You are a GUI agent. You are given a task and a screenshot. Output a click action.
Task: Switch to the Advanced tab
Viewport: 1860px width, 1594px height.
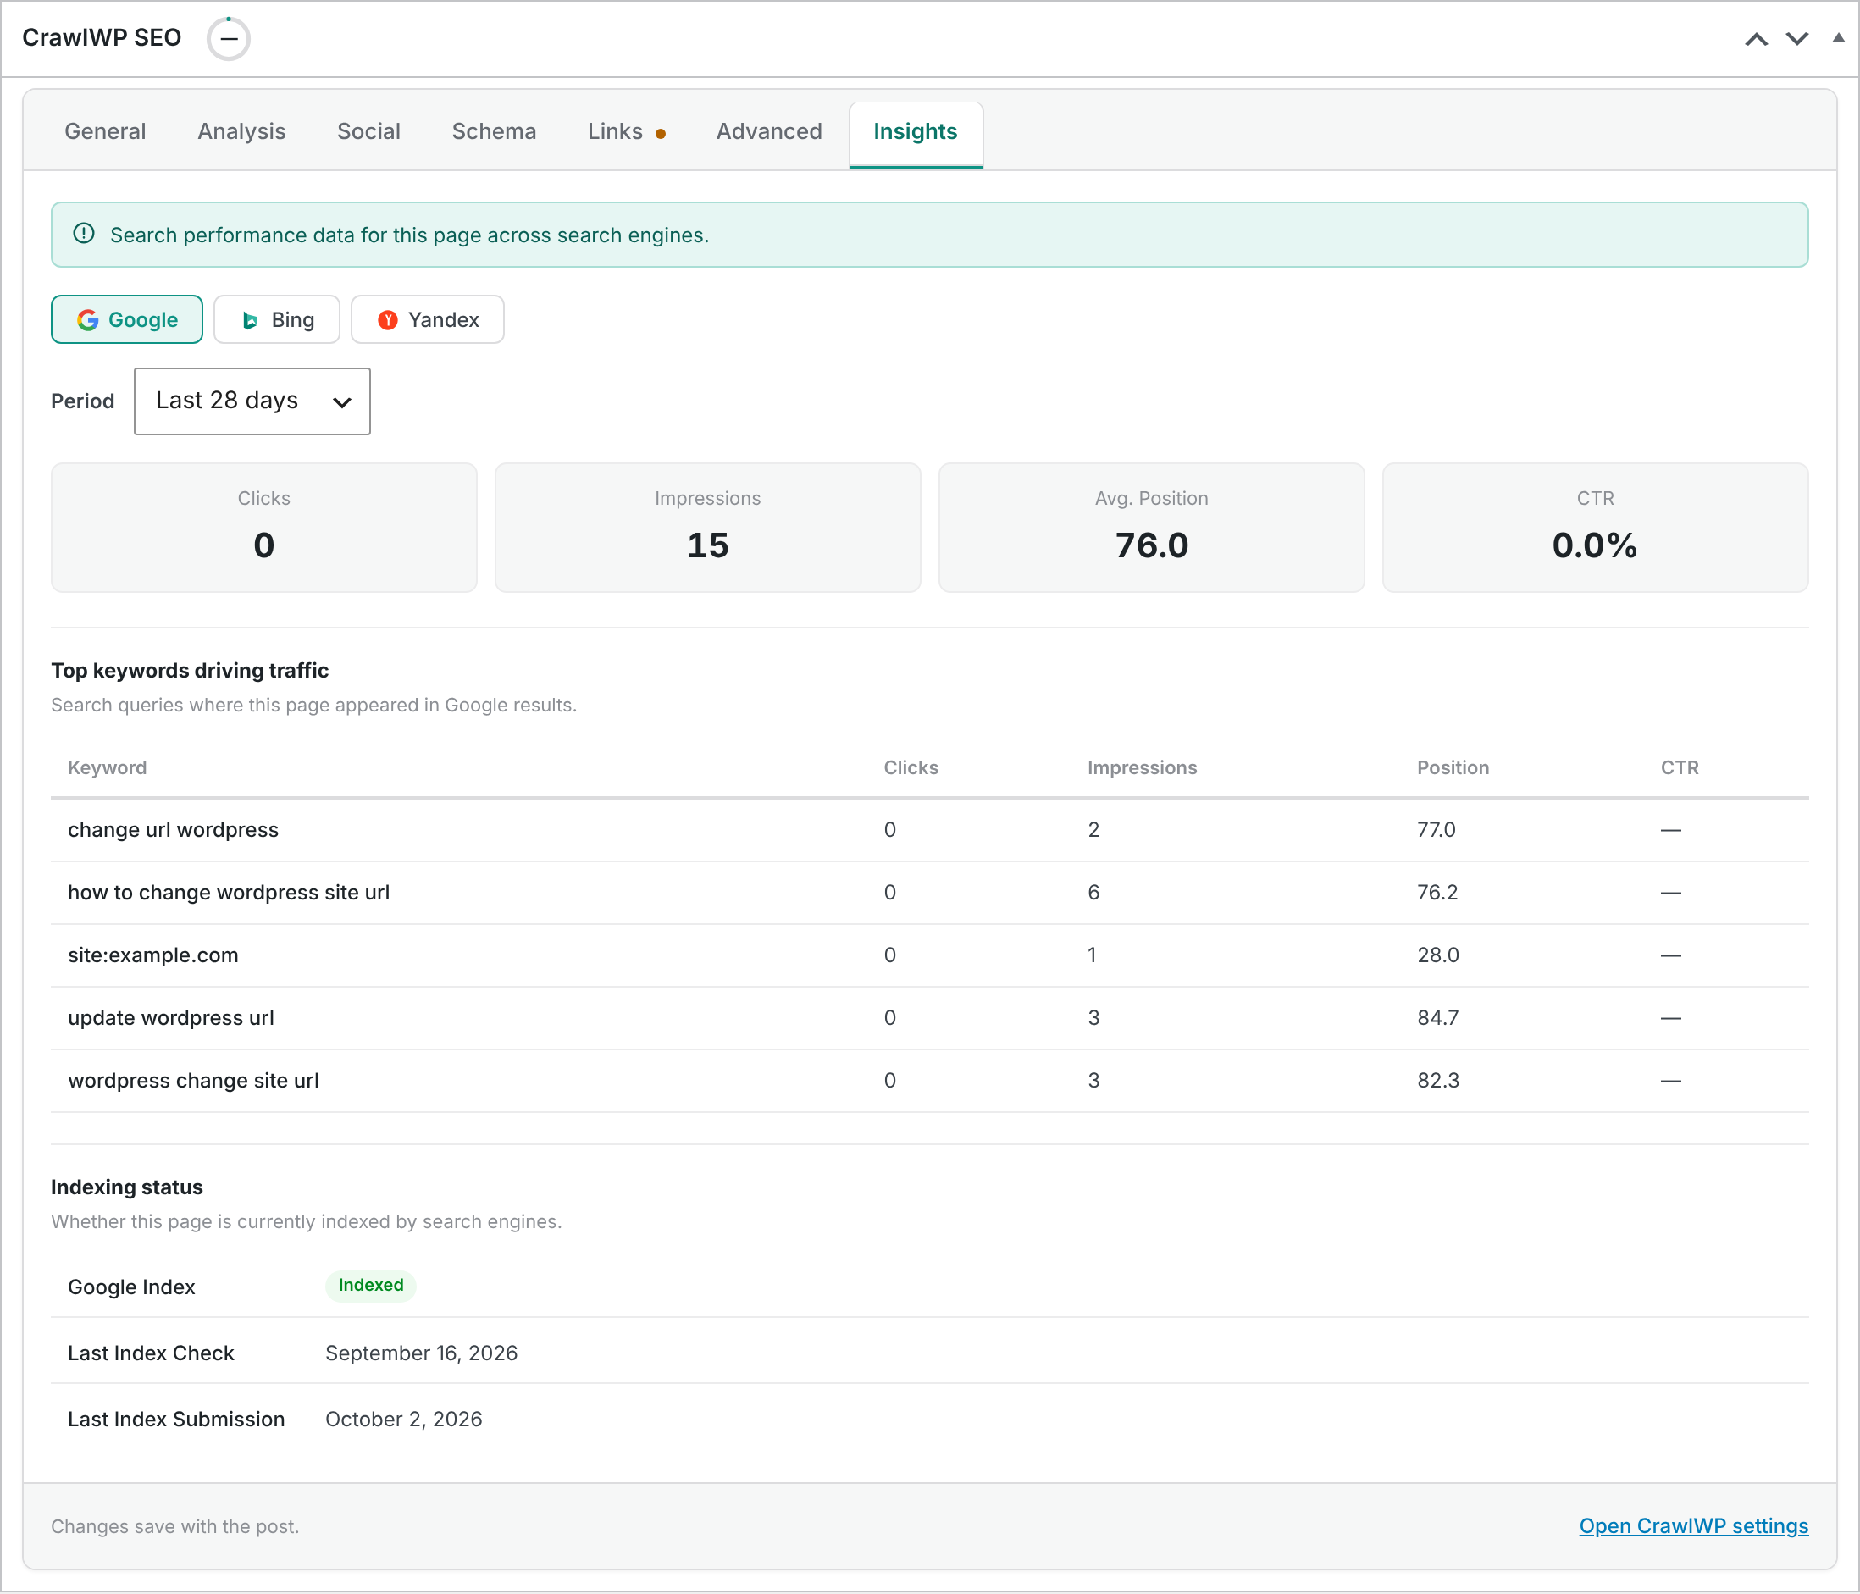point(769,131)
